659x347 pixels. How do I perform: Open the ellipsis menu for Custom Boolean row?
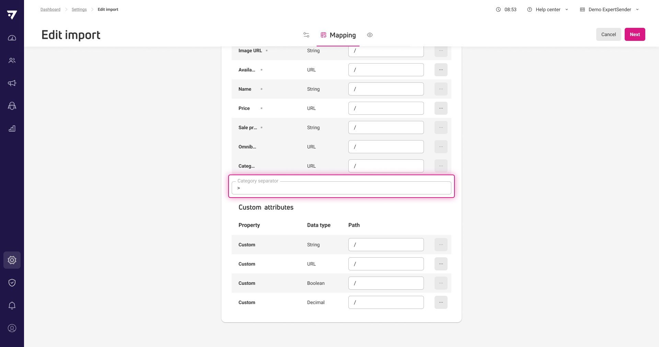[x=441, y=283]
